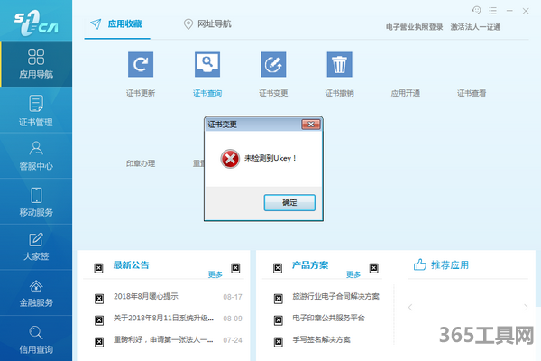Screen dimensions: 541x361
Task: Open the 激活法人一证通 link
Action: click(x=476, y=27)
